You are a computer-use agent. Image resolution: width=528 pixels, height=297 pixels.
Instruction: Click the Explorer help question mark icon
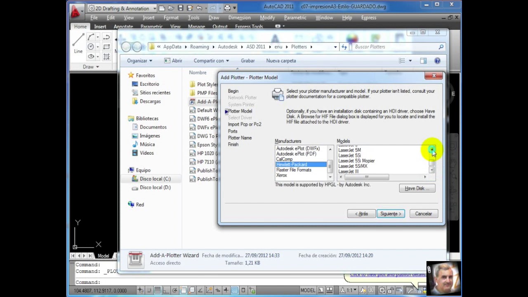click(437, 61)
